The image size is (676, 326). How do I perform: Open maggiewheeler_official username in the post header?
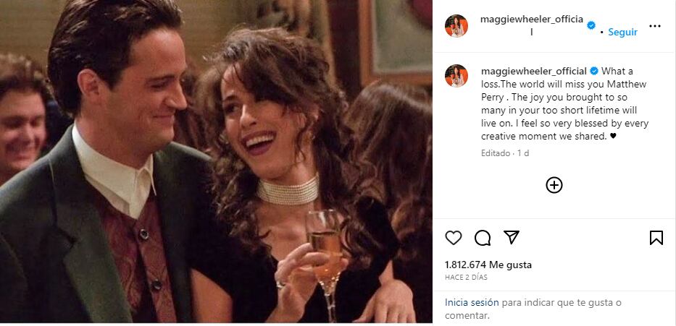(532, 20)
